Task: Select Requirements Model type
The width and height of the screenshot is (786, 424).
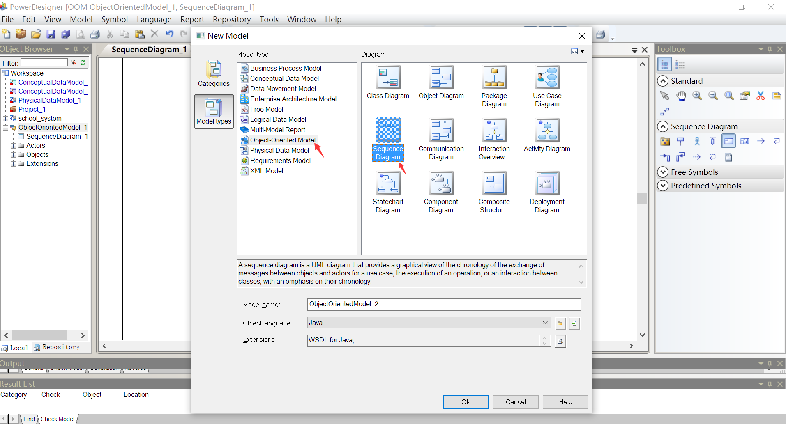Action: pos(276,160)
